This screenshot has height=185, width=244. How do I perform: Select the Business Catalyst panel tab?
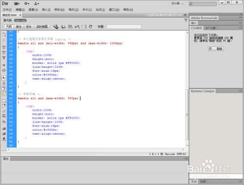203,91
